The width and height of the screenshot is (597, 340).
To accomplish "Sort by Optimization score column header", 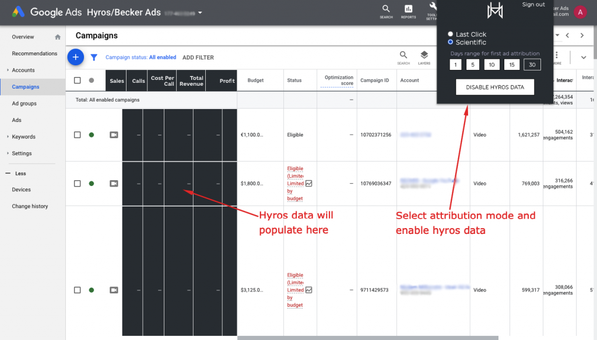I will coord(339,80).
